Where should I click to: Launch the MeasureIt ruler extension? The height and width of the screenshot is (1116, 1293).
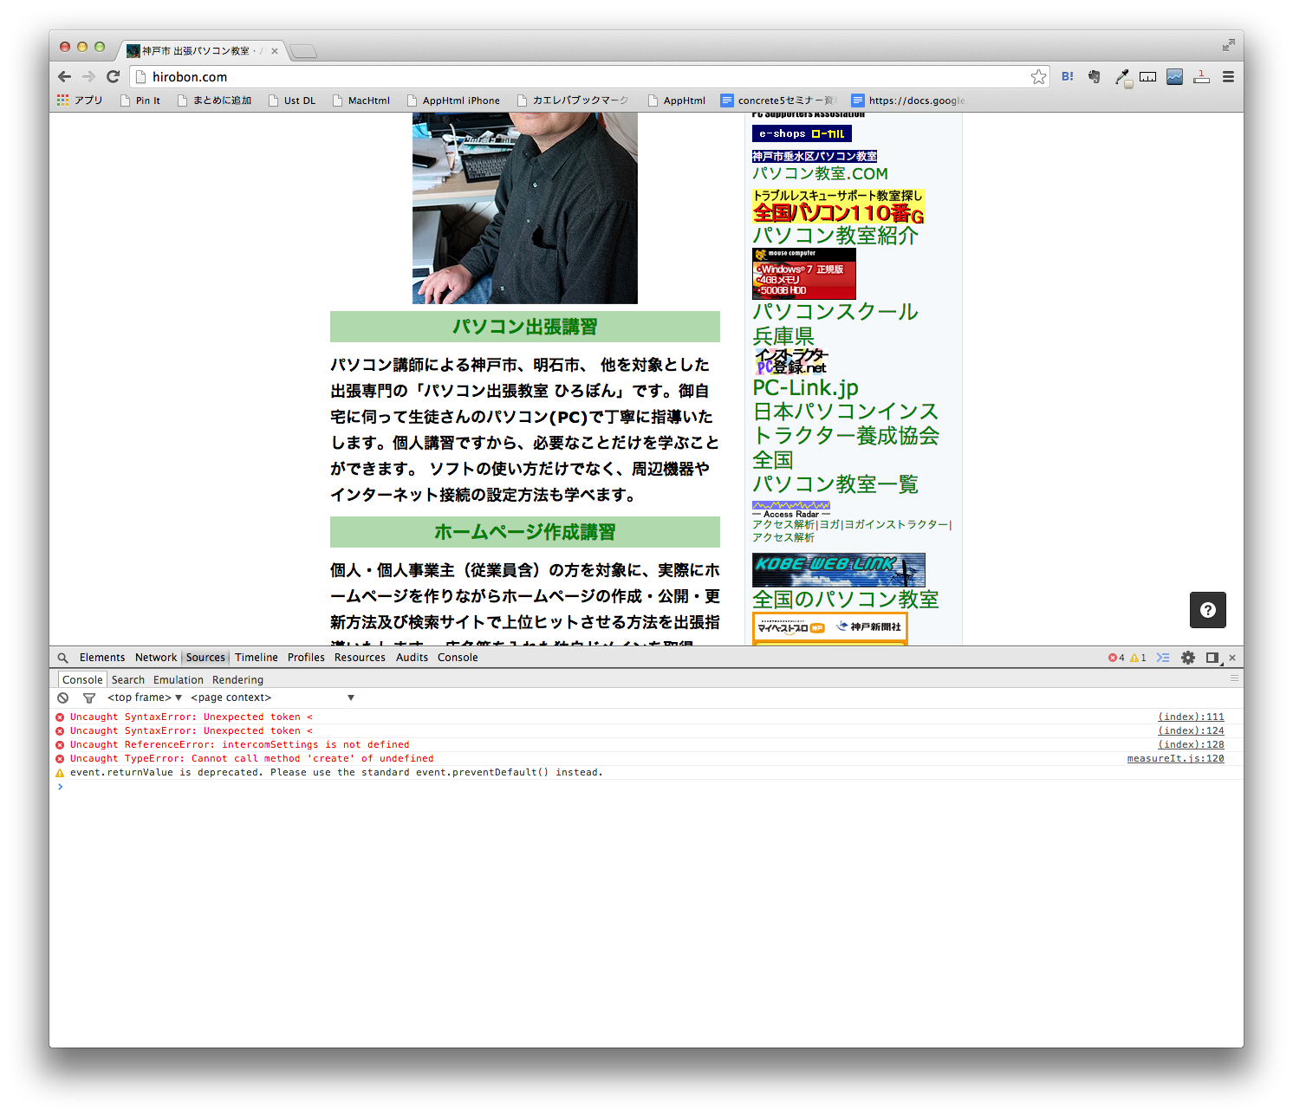[1148, 76]
